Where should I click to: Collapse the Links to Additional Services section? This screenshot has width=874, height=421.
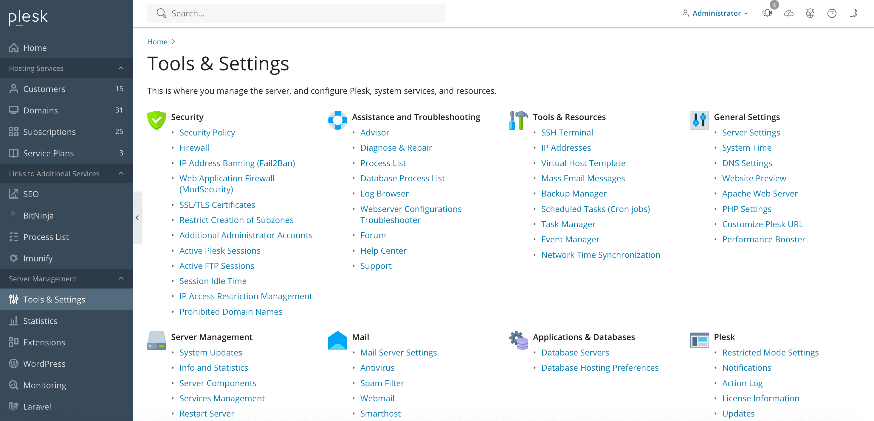(x=121, y=174)
